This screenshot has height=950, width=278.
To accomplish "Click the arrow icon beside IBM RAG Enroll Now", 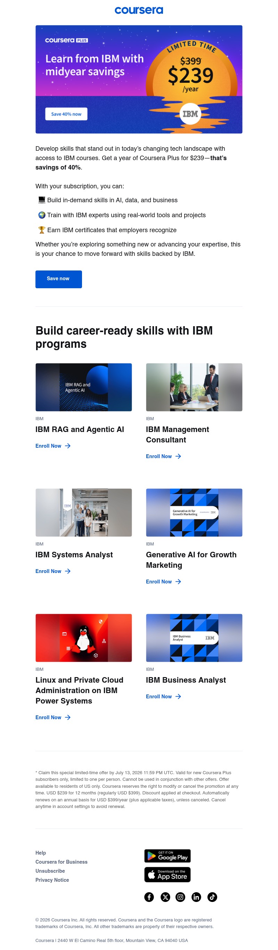I will 68,446.
